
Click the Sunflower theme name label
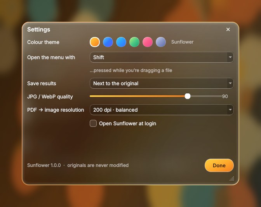pos(182,42)
